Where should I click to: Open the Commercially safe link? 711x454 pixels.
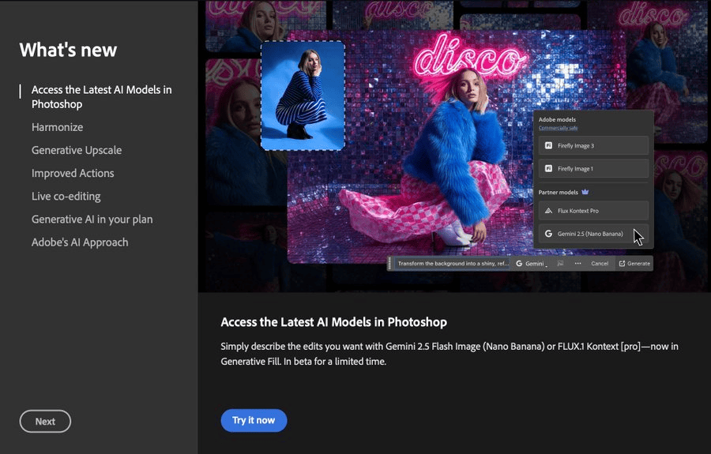[559, 128]
